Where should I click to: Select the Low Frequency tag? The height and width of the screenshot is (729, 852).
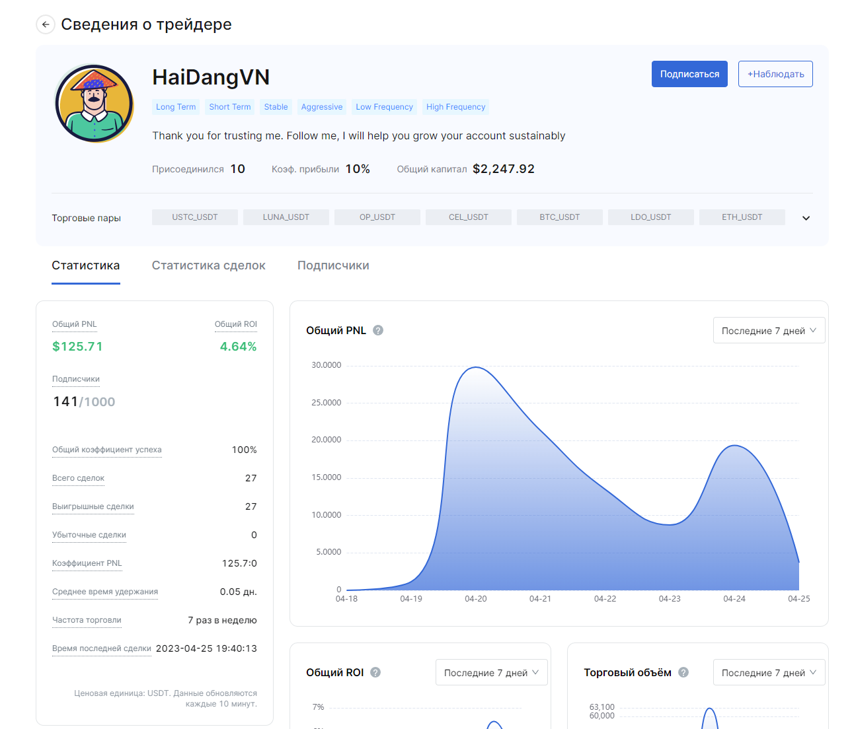point(384,107)
